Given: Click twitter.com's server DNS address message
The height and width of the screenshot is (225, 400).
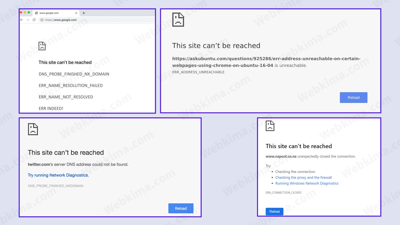Looking at the screenshot, I should click(x=78, y=164).
